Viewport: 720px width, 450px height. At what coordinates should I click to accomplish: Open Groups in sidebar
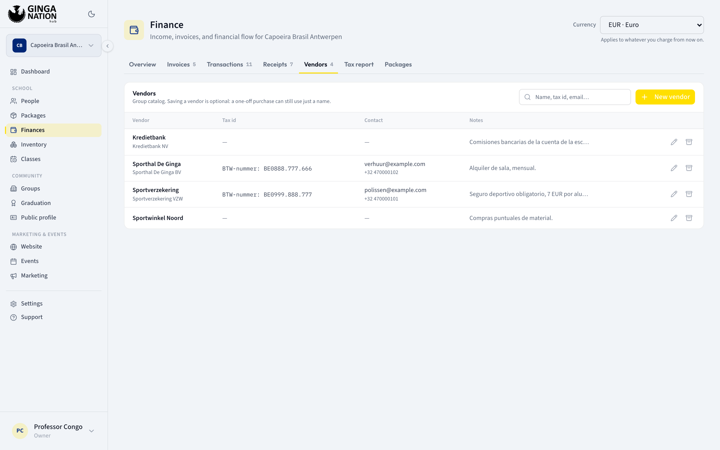tap(53, 188)
